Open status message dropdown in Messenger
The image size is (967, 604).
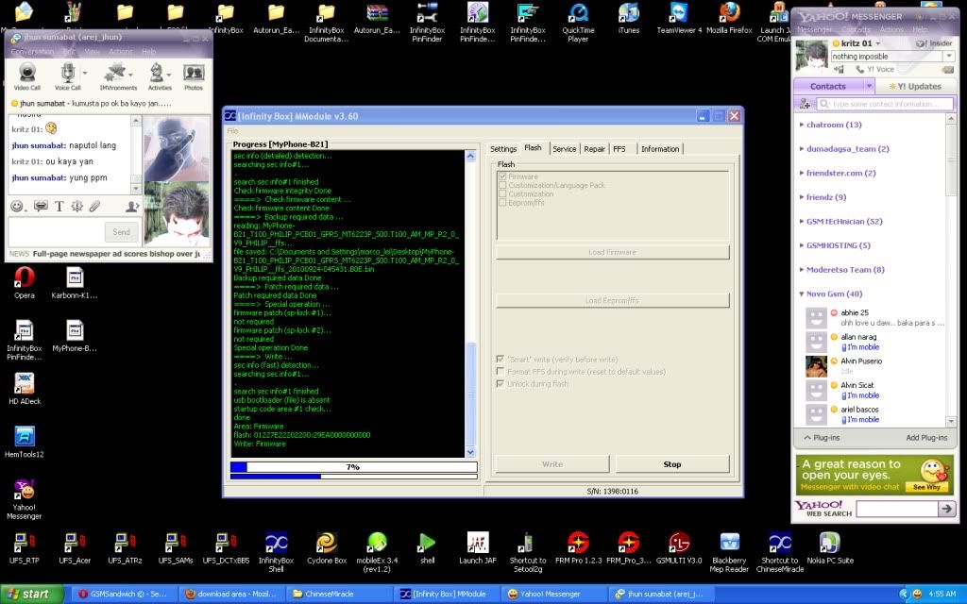tap(949, 56)
